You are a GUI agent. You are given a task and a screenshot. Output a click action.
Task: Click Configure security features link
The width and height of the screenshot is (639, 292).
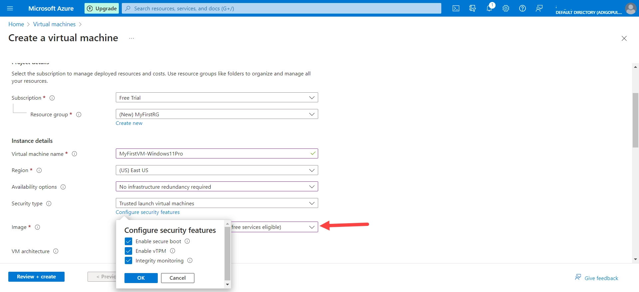coord(148,212)
